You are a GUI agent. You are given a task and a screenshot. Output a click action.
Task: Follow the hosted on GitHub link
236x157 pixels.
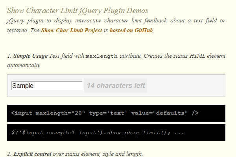131,30
